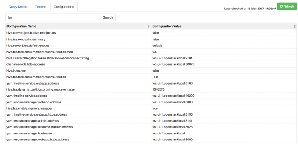298x145 pixels.
Task: Click dfs.namenode.http-address row
Action: coord(151,64)
